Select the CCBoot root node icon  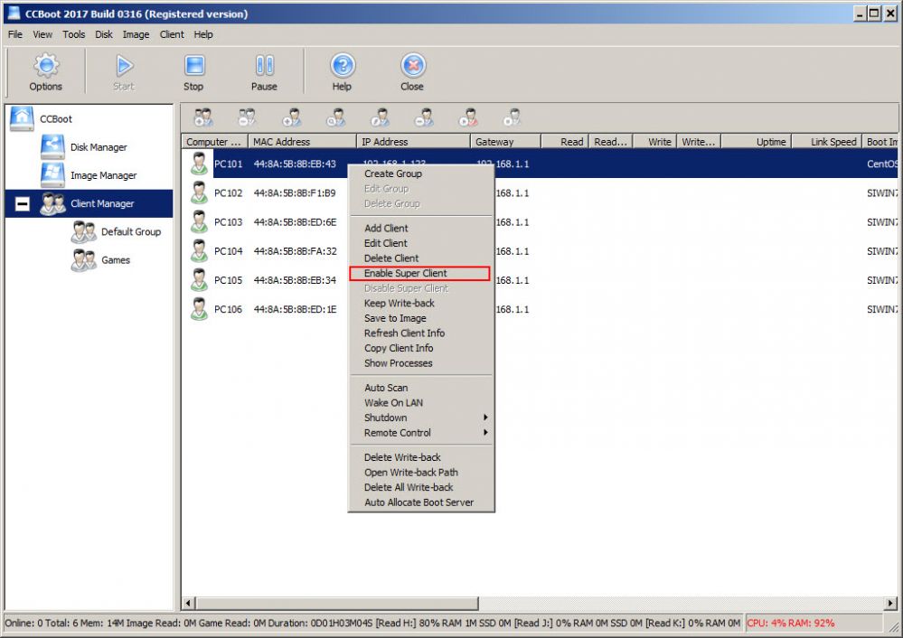22,118
